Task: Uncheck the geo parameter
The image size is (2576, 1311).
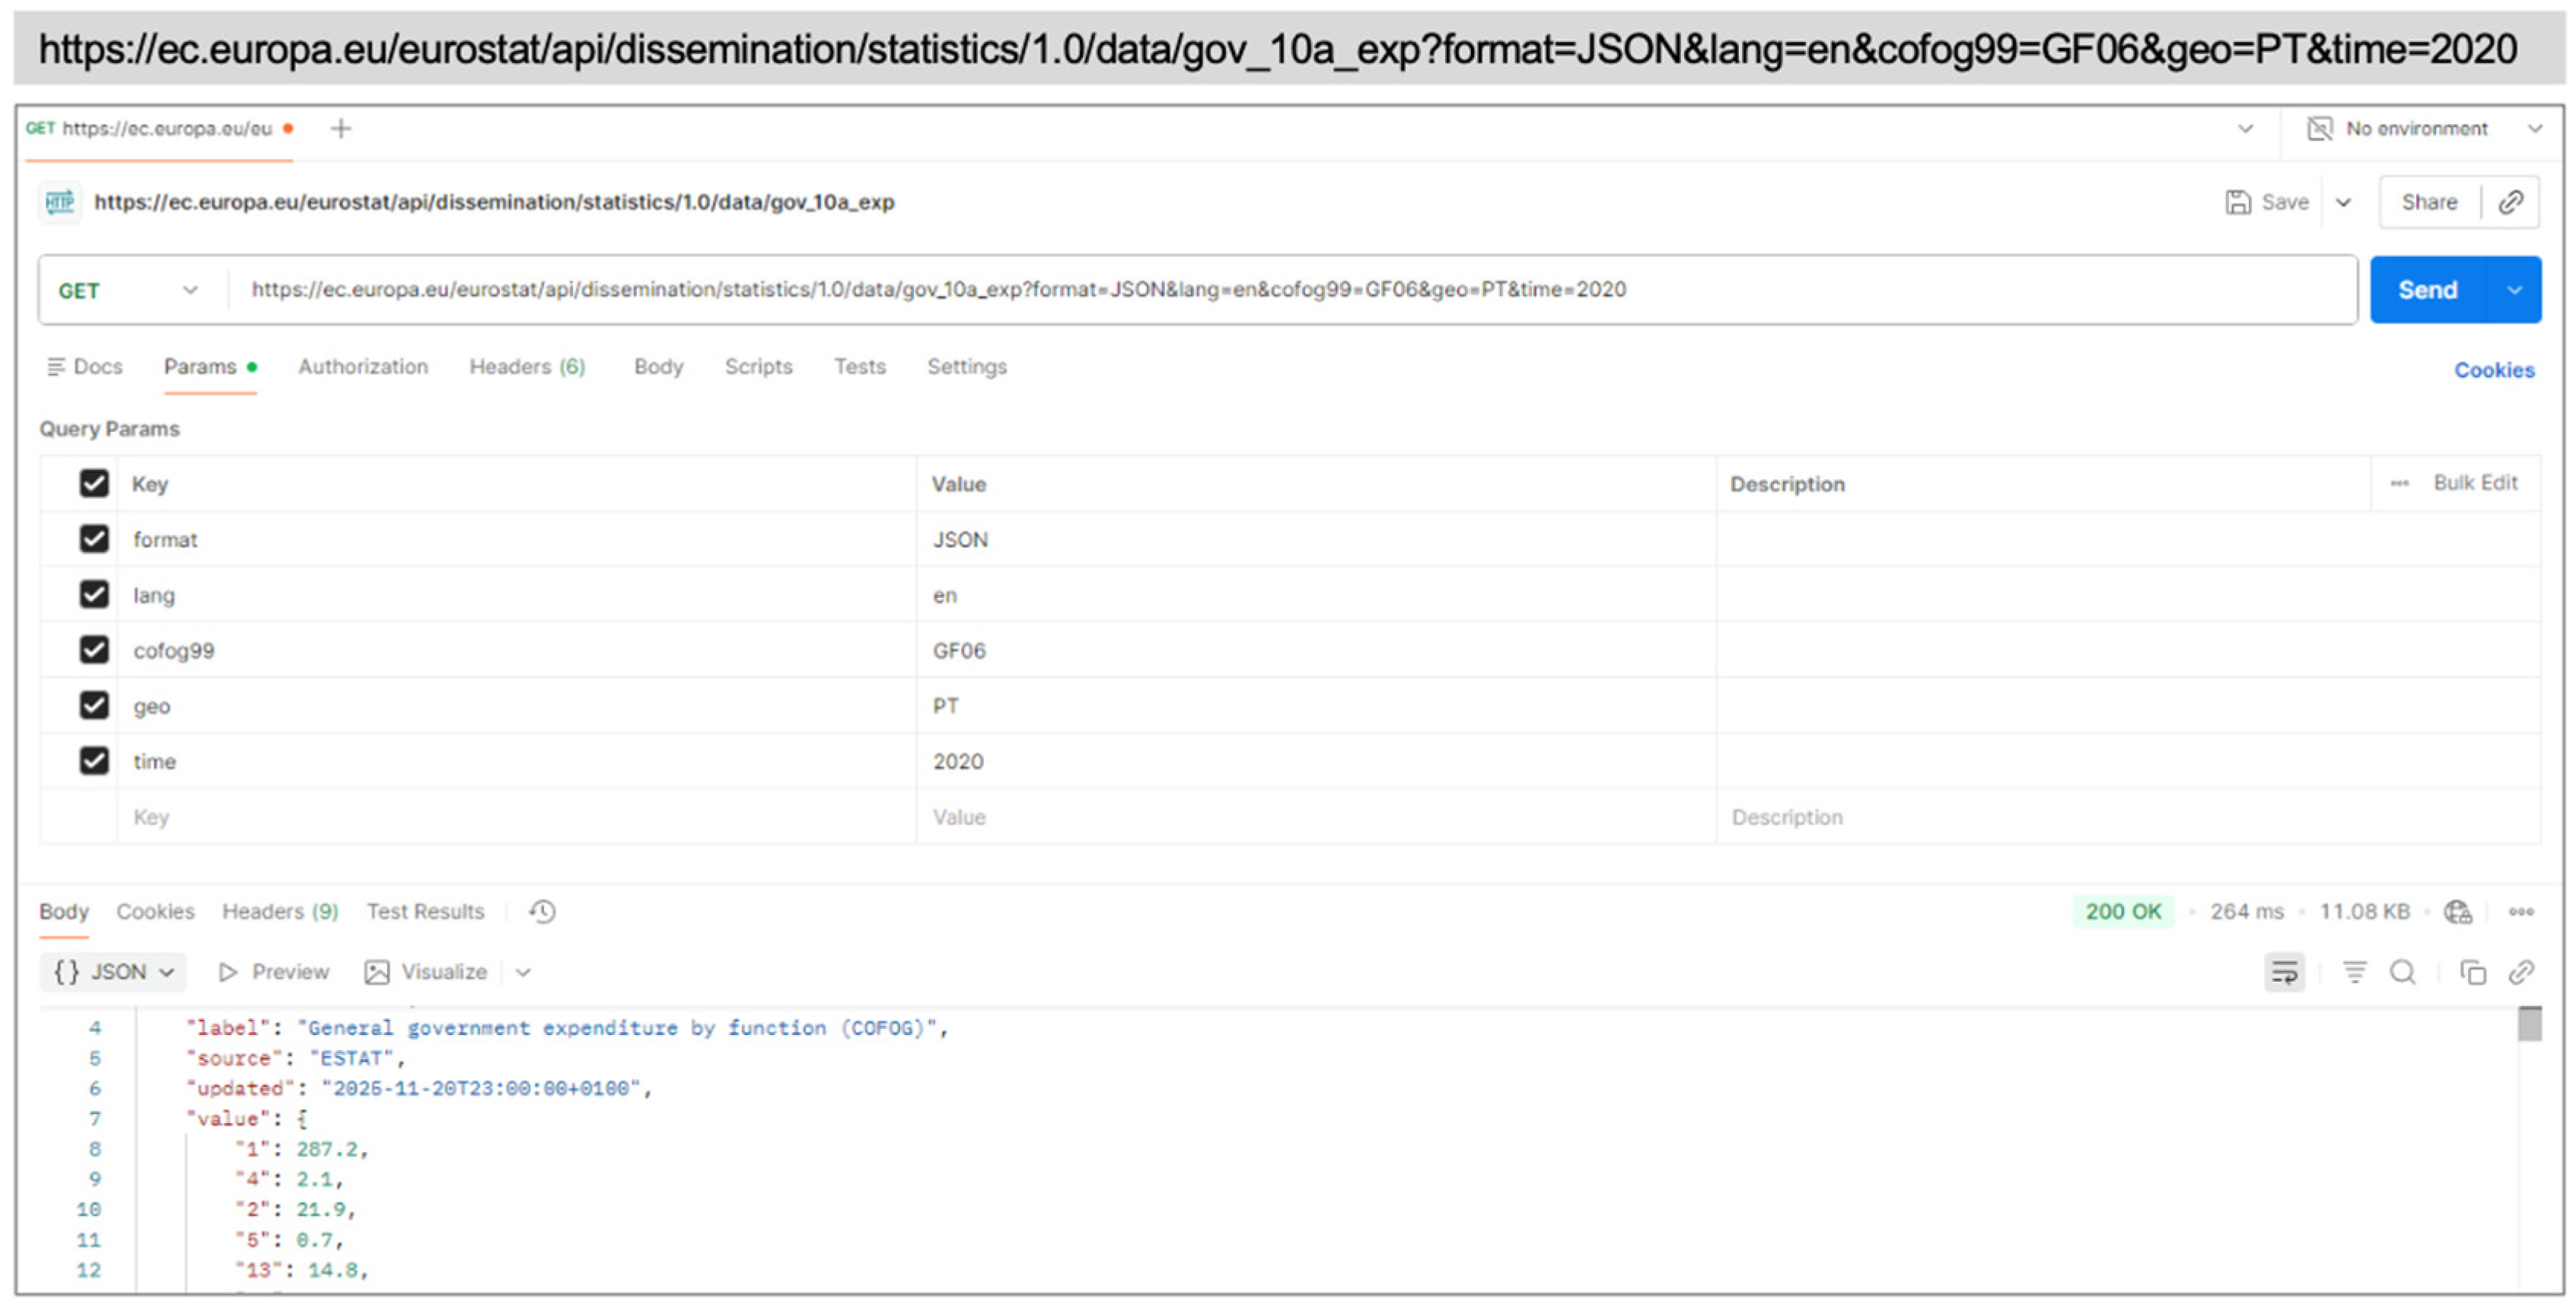Action: (94, 704)
